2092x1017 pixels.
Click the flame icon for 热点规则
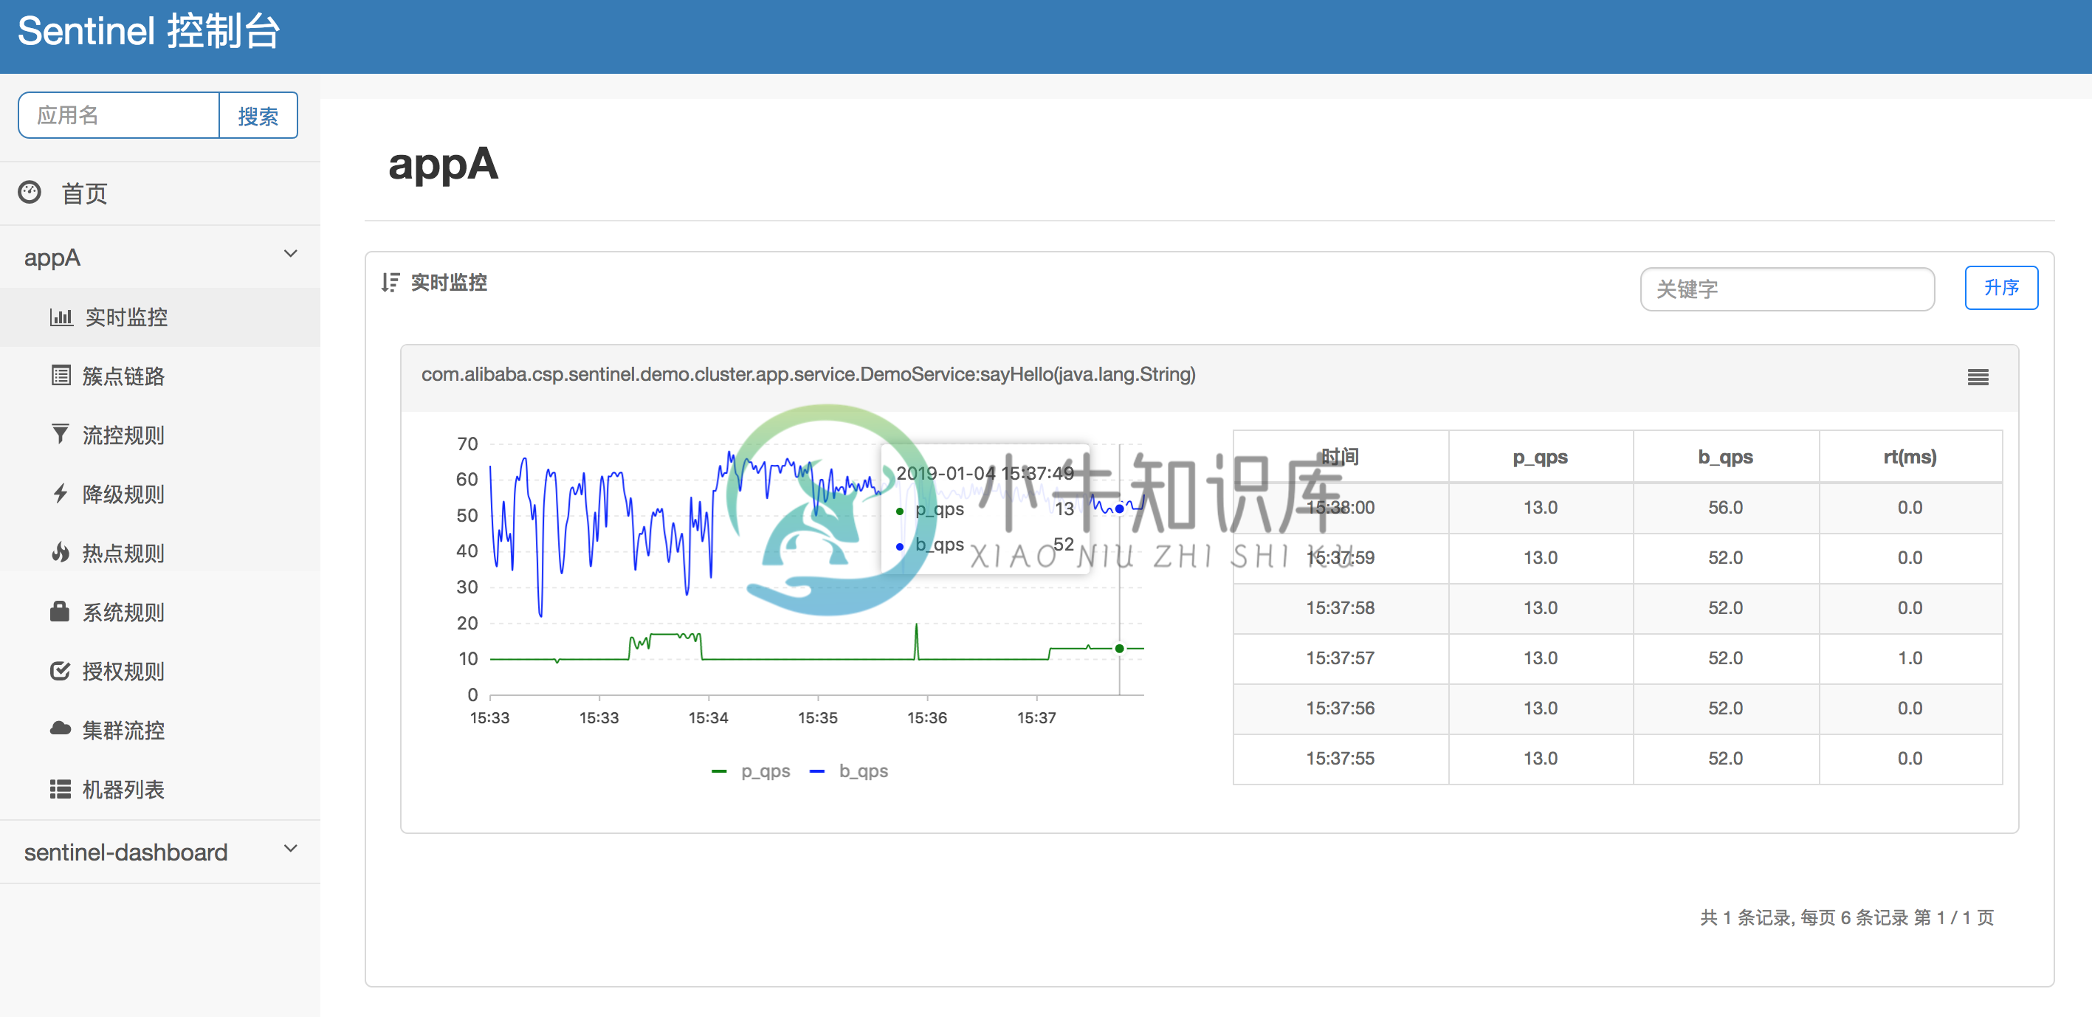60,553
